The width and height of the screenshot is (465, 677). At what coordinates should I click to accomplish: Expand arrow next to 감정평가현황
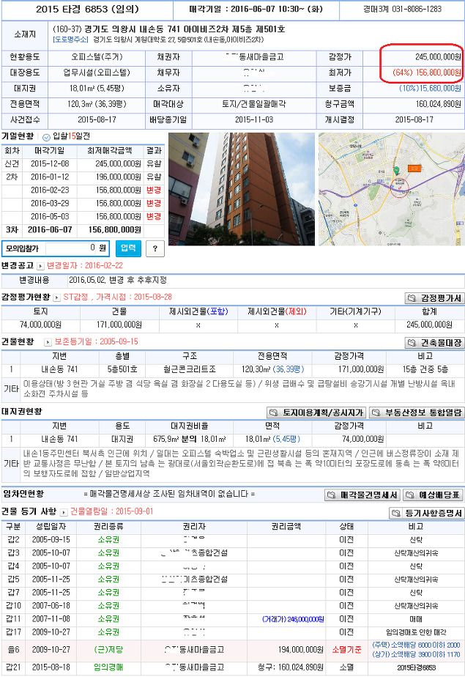[56, 297]
